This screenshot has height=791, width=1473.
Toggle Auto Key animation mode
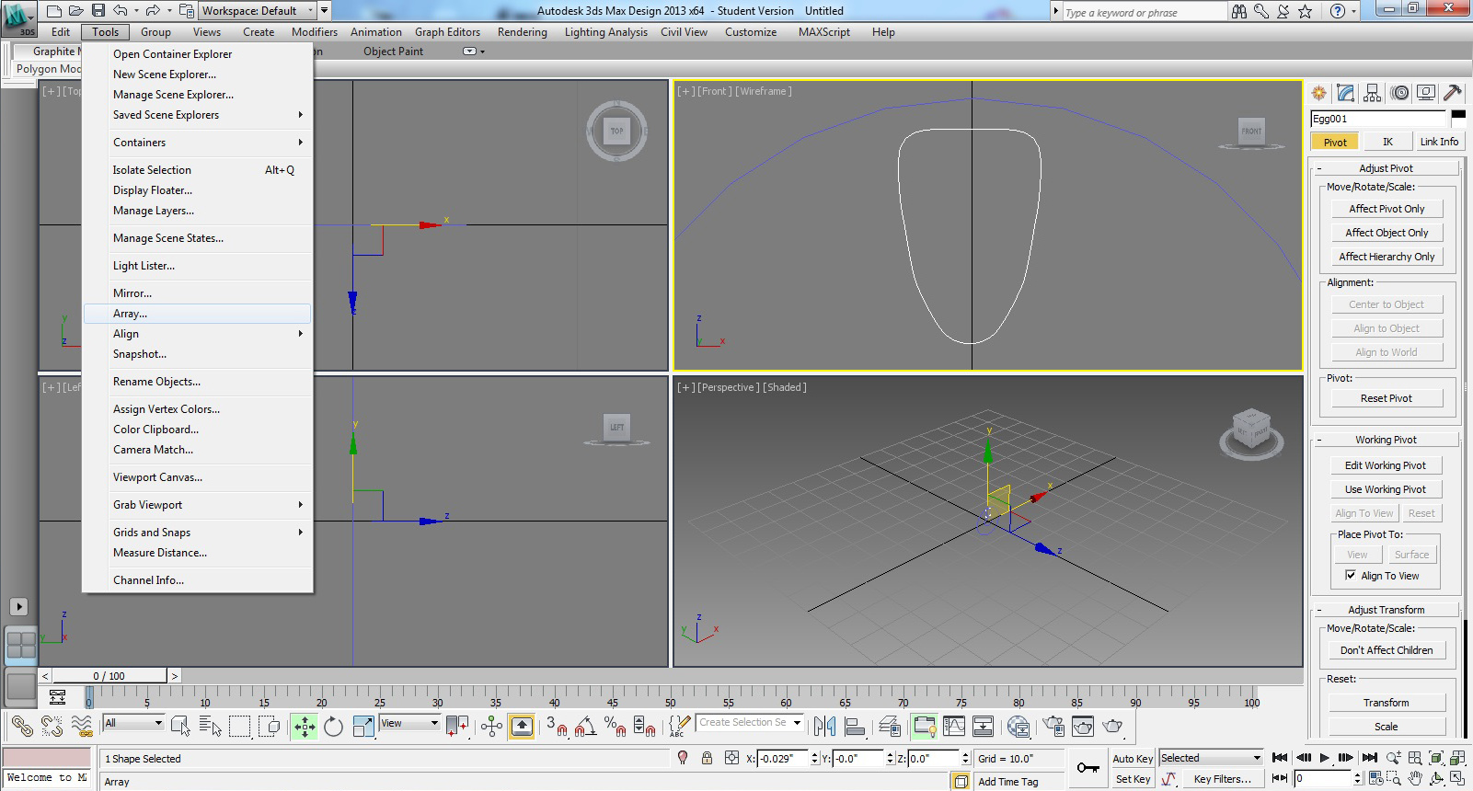[x=1133, y=759]
